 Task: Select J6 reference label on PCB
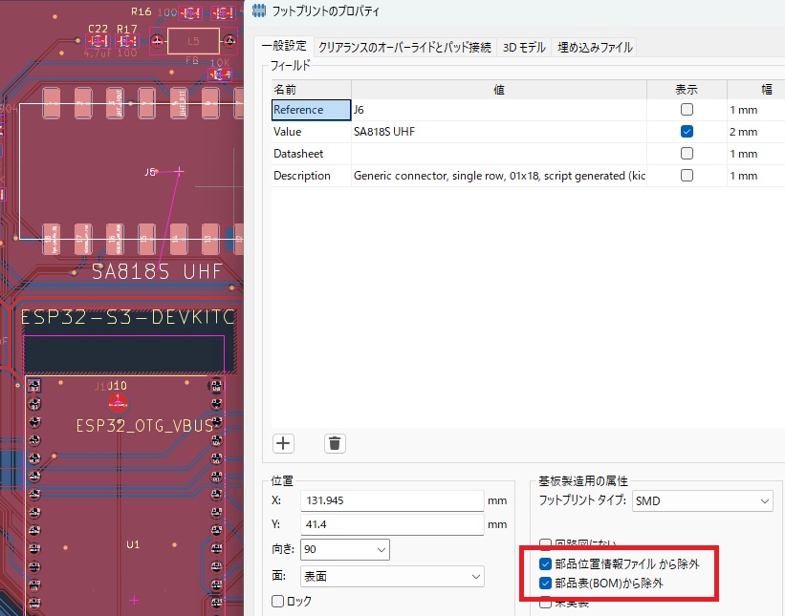point(150,172)
